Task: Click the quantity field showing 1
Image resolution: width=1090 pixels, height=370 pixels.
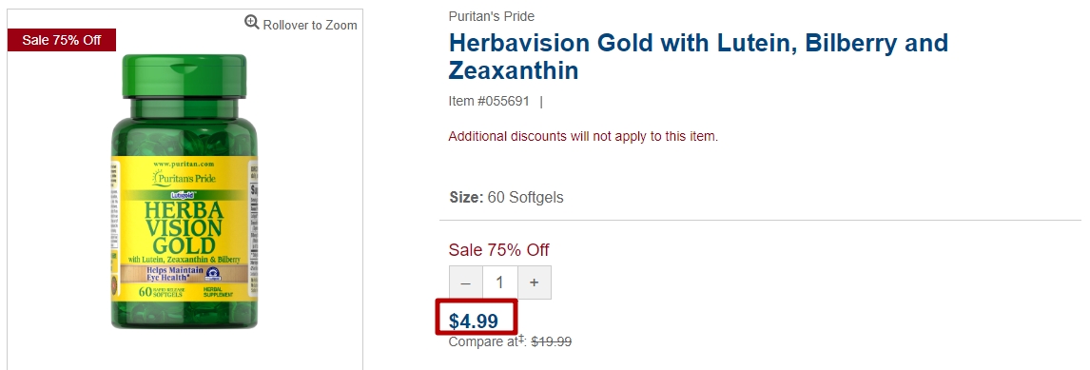Action: pos(499,282)
